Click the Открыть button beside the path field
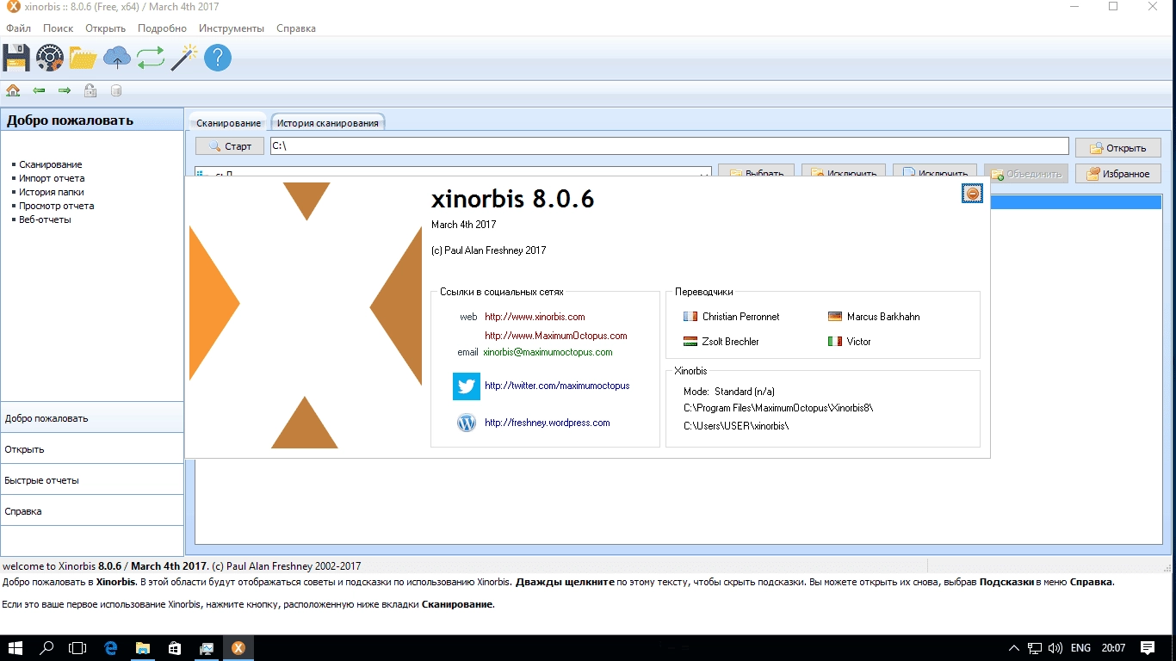The image size is (1176, 661). click(1117, 147)
